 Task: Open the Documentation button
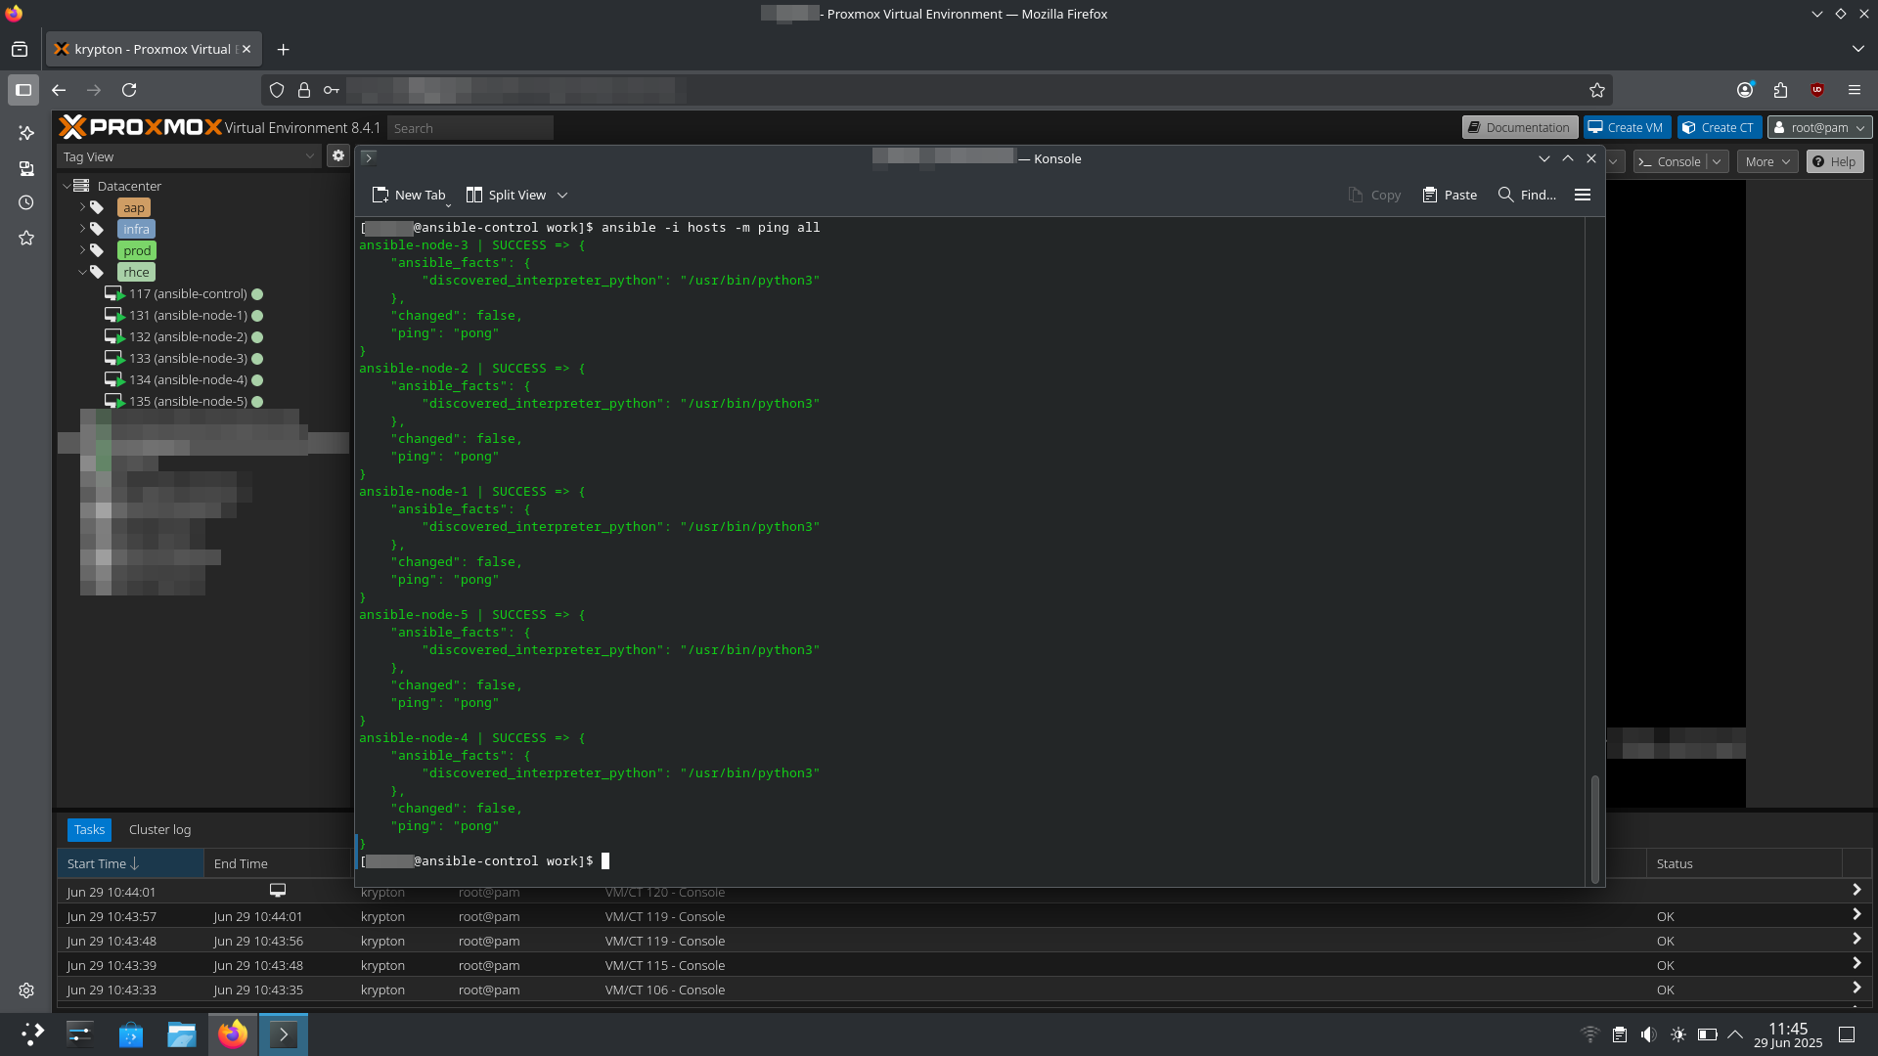coord(1519,127)
